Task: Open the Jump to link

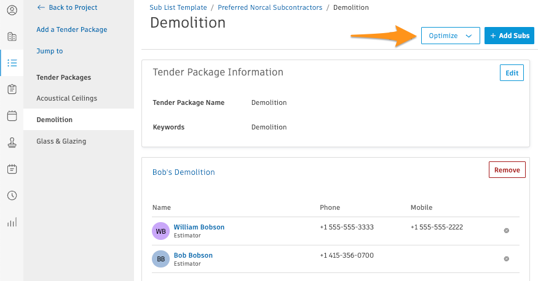Action: 49,51
